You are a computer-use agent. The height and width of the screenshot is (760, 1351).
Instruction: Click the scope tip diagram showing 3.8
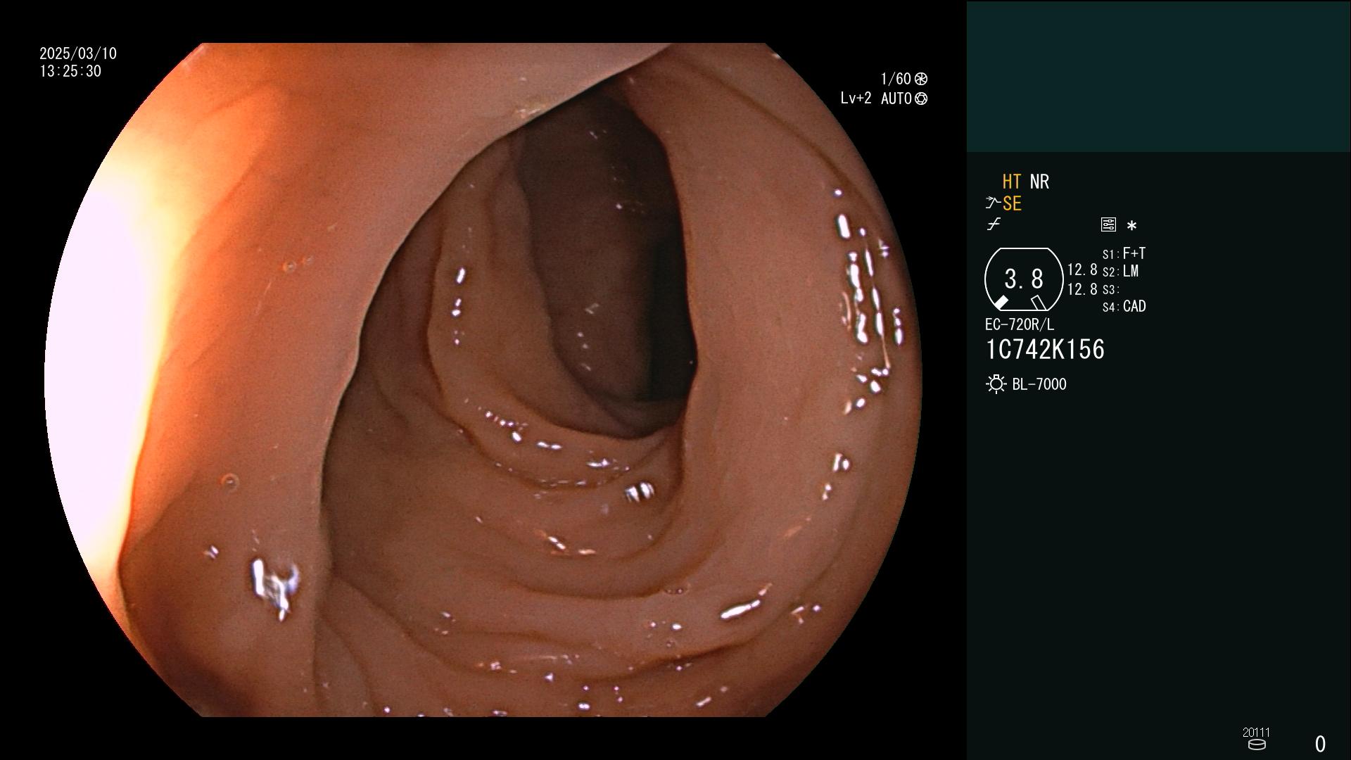tap(1024, 279)
